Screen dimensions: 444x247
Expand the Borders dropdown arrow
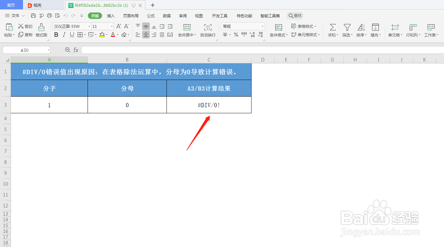(85, 35)
